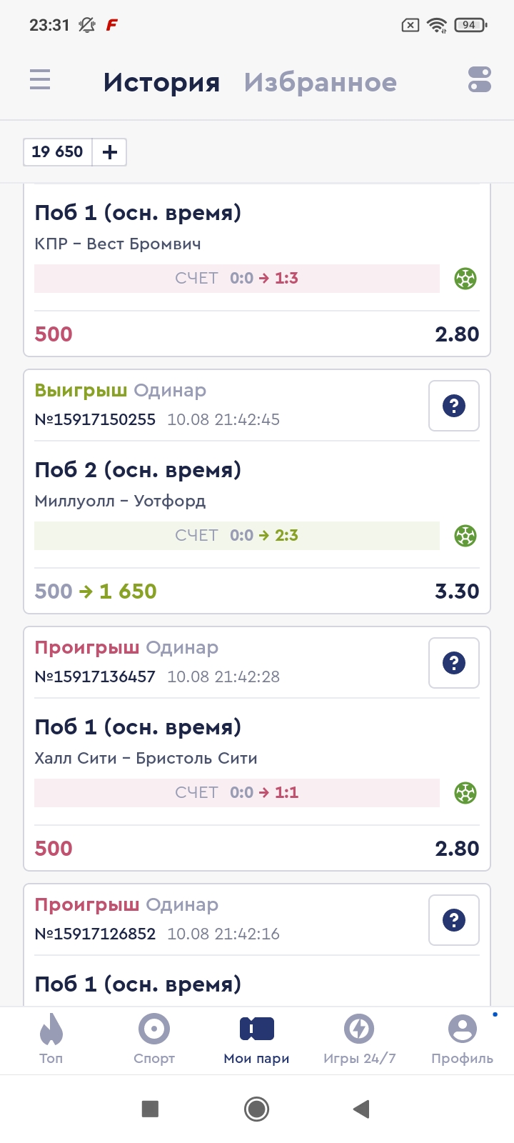Click the 19 650 balance field

point(58,152)
